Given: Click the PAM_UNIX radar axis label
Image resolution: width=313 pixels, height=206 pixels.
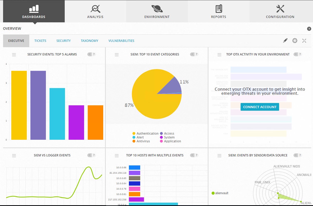Looking at the screenshot, I should pyautogui.click(x=262, y=182).
